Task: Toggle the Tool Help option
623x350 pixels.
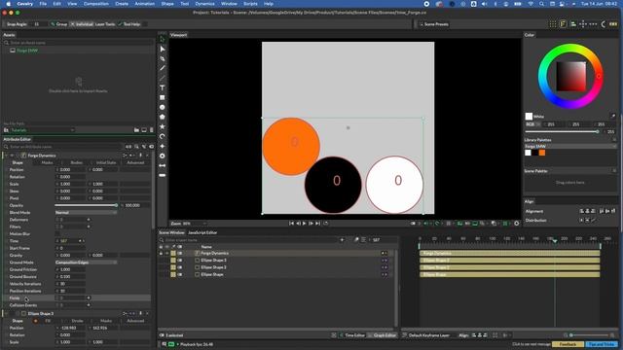Action: [129, 24]
